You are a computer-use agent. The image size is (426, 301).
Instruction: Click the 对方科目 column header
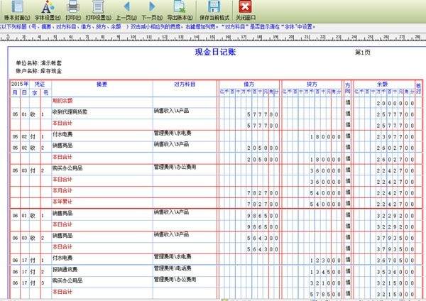point(185,84)
